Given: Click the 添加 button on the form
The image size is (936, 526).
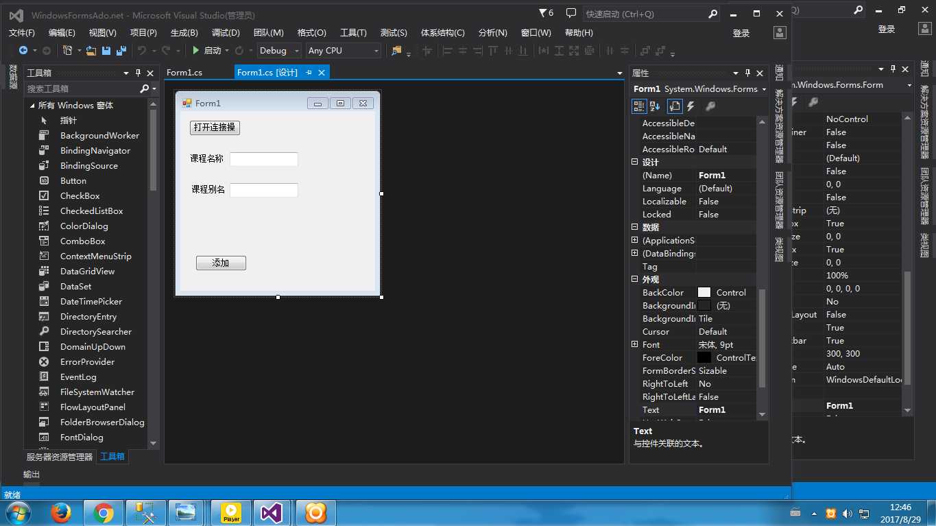Looking at the screenshot, I should pos(221,263).
